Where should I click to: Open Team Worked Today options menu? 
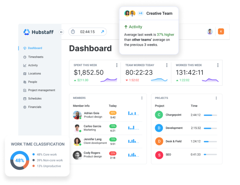(167, 65)
